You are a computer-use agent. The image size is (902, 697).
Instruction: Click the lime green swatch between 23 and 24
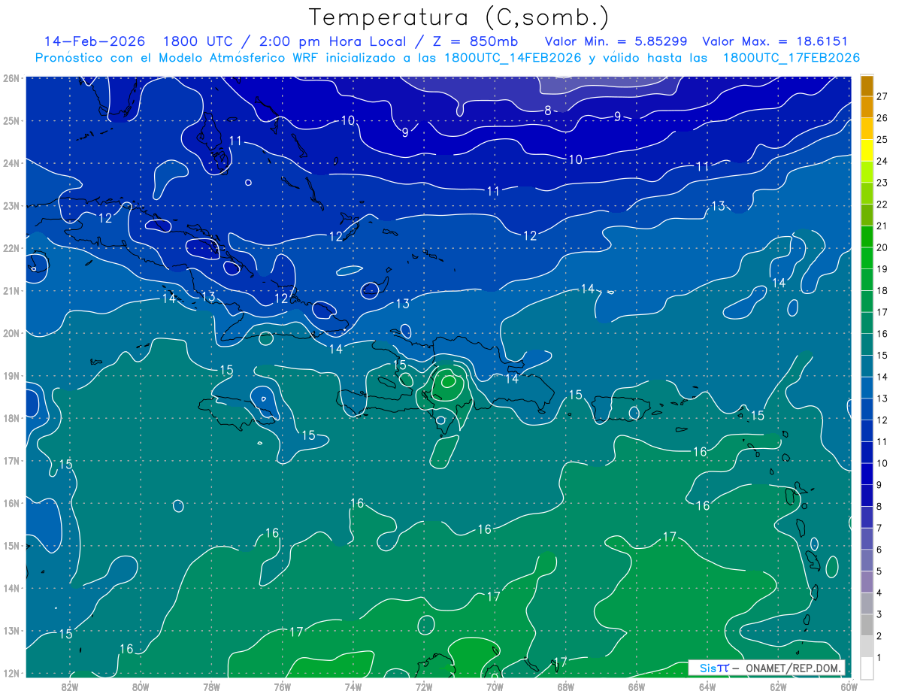(867, 172)
